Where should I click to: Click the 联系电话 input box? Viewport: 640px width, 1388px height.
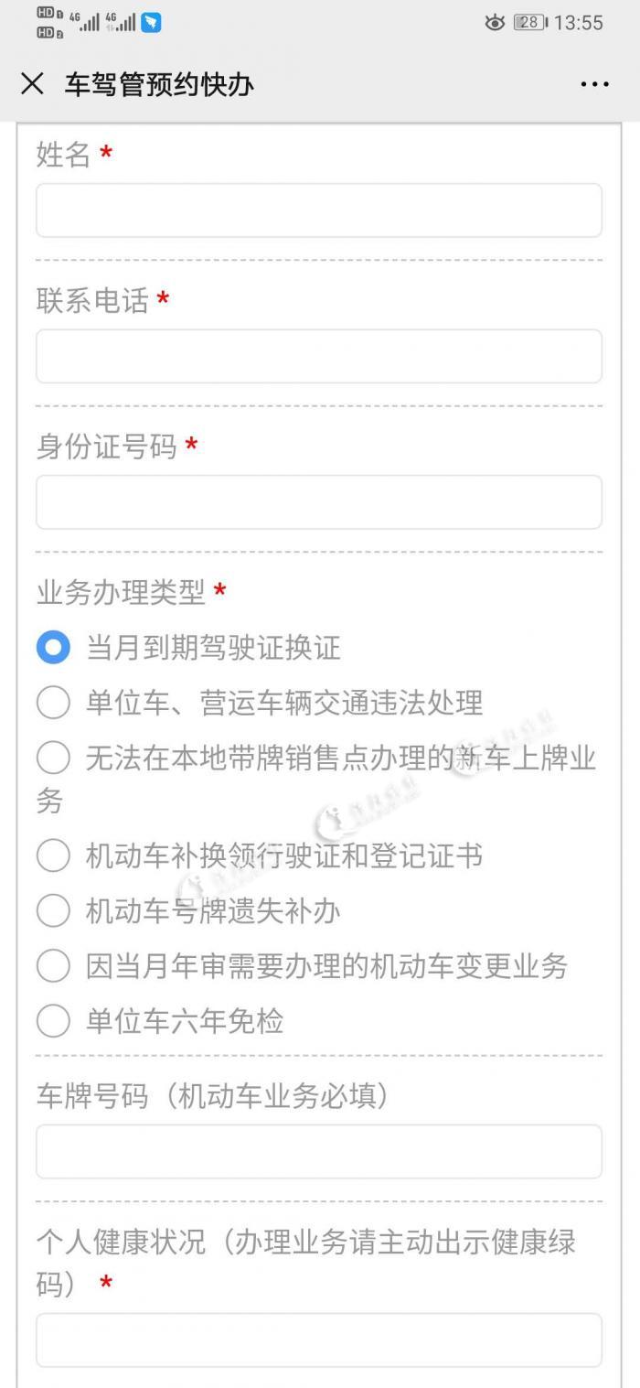click(x=318, y=356)
